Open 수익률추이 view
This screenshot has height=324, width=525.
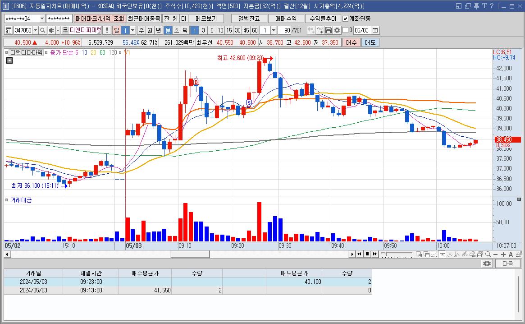coord(323,19)
